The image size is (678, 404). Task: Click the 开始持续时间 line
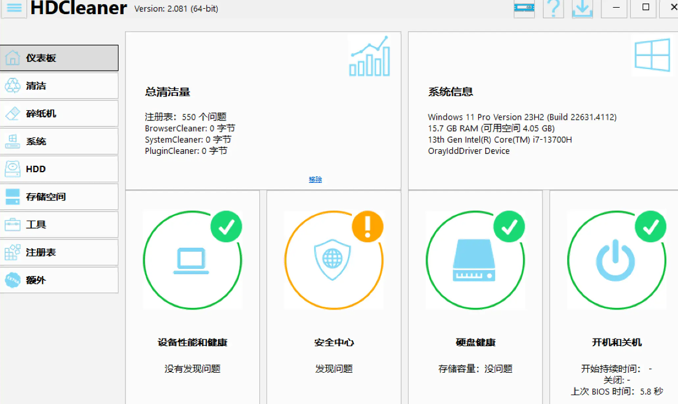[617, 369]
